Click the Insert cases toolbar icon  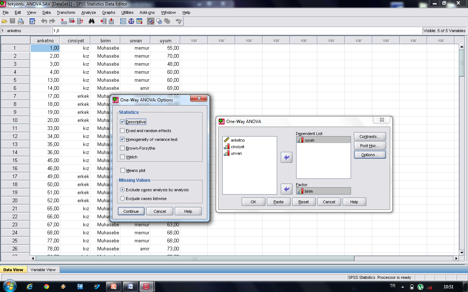[103, 22]
